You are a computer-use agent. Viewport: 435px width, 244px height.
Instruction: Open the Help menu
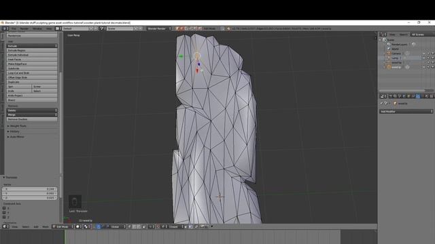49,28
